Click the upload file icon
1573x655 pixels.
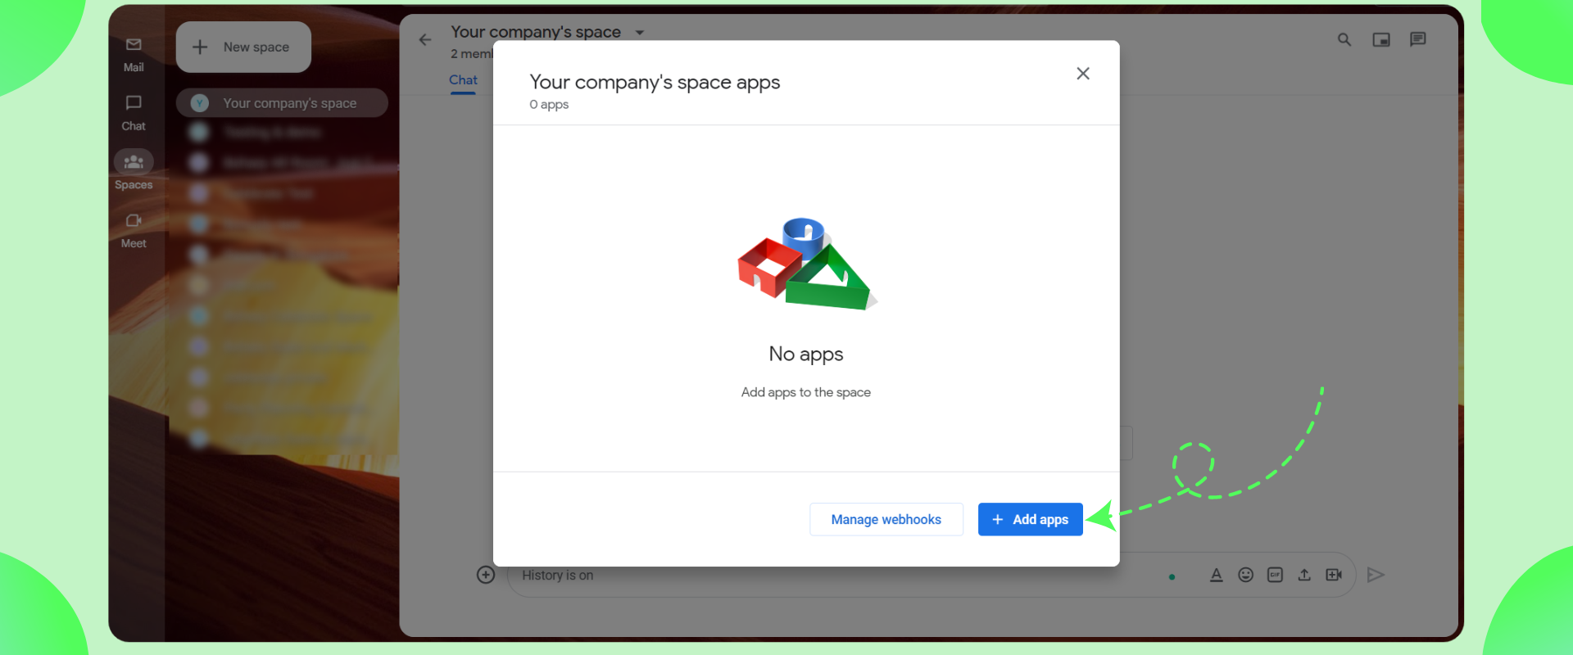point(1304,575)
